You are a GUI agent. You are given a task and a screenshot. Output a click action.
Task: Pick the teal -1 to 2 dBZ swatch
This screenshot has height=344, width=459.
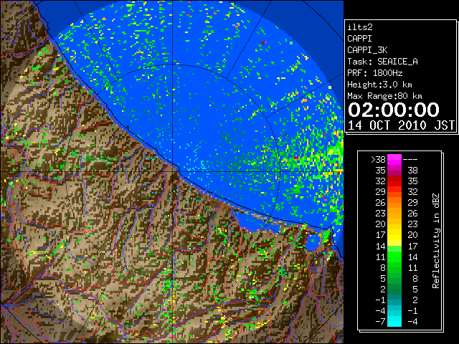394,300
